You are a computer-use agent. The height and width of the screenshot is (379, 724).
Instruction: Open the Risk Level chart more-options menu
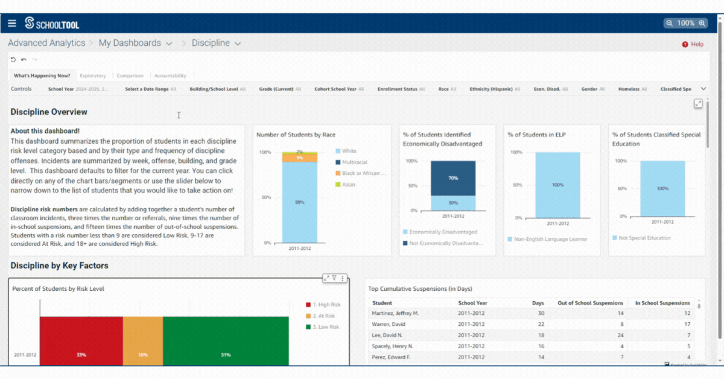point(343,278)
